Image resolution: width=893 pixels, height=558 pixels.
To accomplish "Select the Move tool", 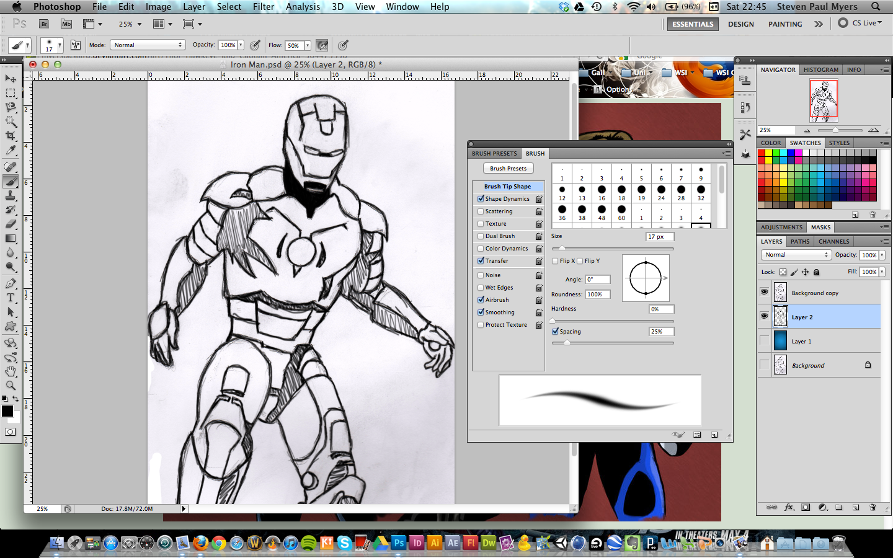I will coord(11,79).
